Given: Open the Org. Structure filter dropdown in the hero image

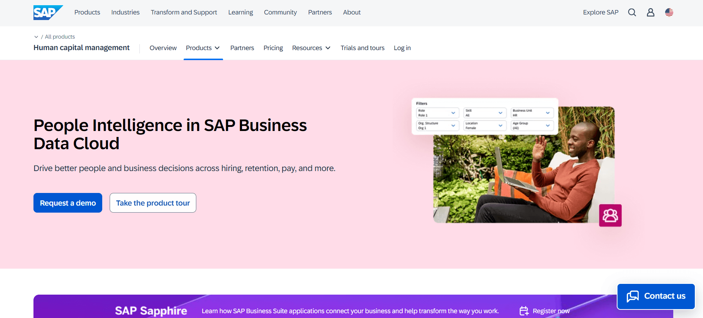Looking at the screenshot, I should click(x=438, y=125).
